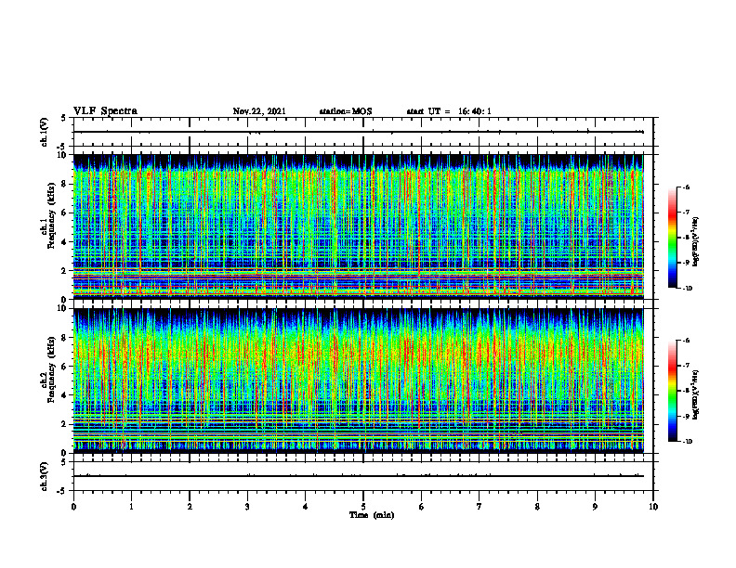The width and height of the screenshot is (736, 568).
Task: Click time axis tick label "6"
Action: [x=422, y=507]
